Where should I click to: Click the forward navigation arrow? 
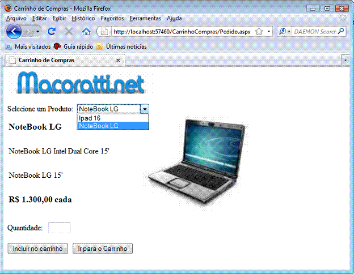click(28, 32)
